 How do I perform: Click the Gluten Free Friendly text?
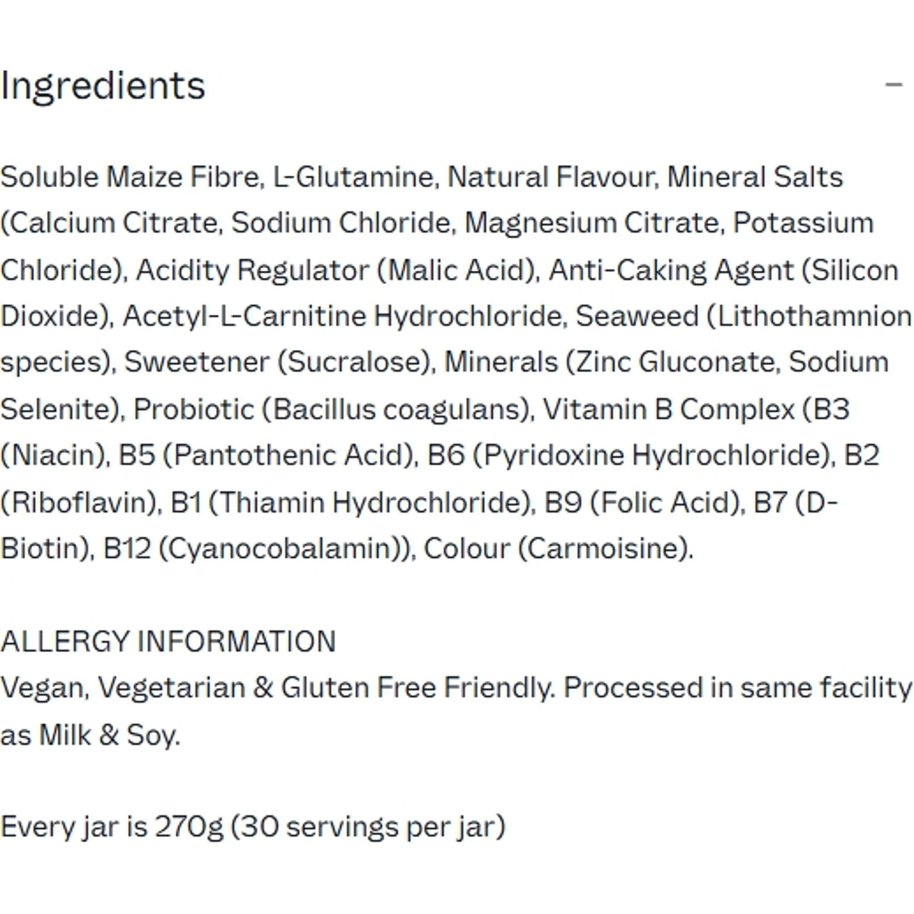pos(416,688)
